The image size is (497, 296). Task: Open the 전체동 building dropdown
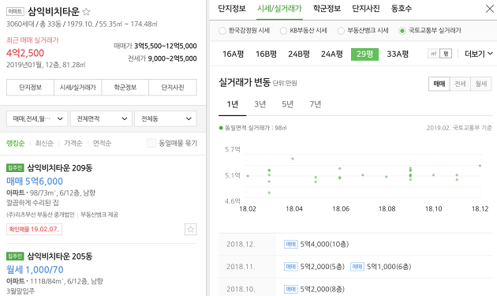coord(166,118)
